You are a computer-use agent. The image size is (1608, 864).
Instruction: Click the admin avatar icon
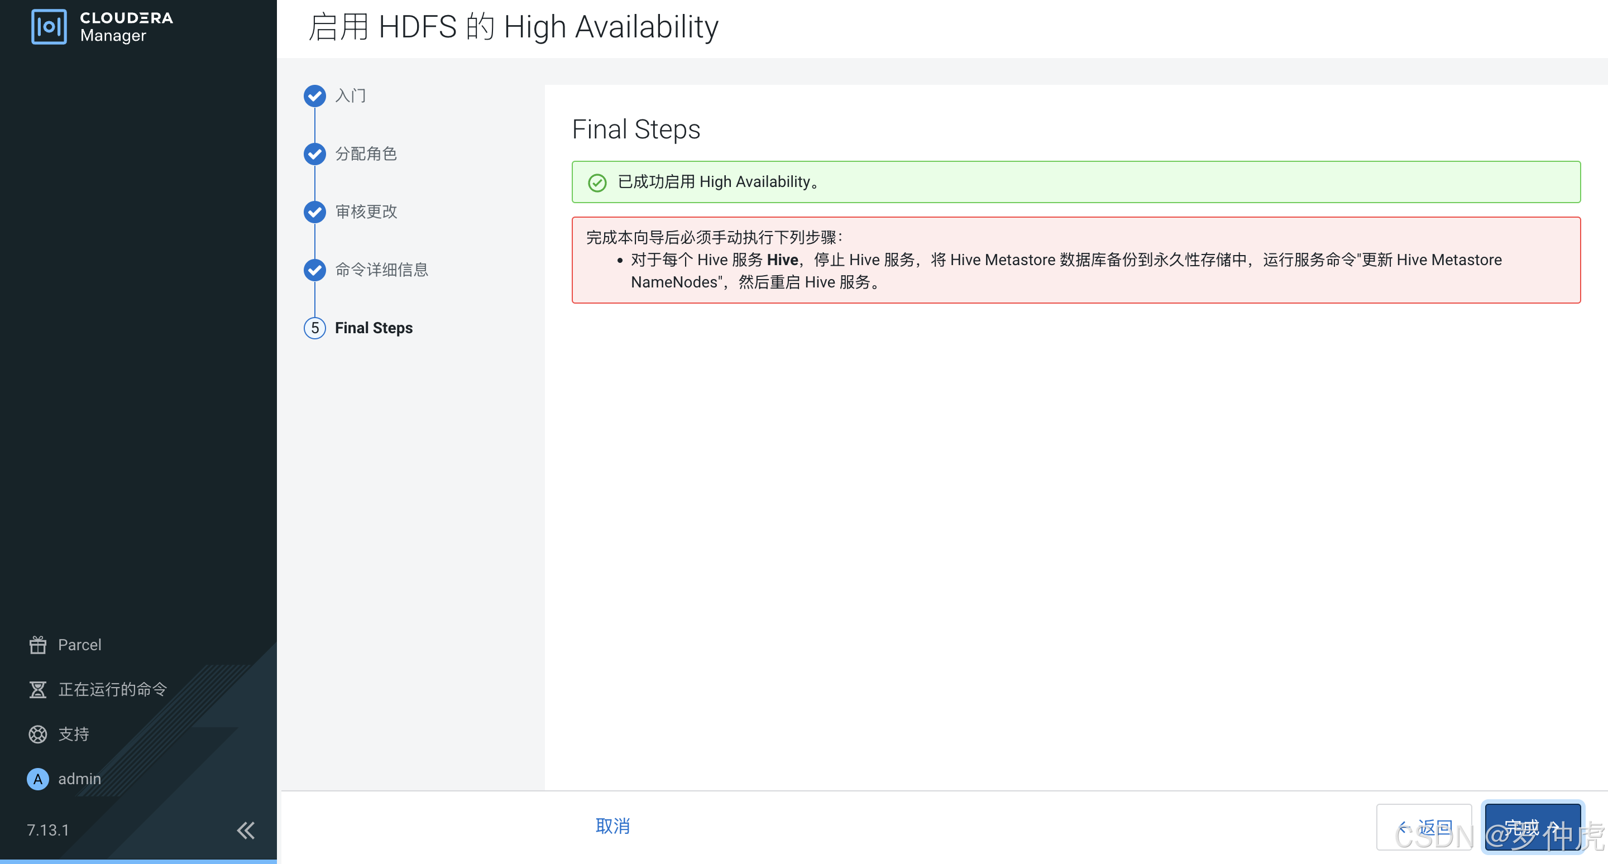(x=37, y=779)
